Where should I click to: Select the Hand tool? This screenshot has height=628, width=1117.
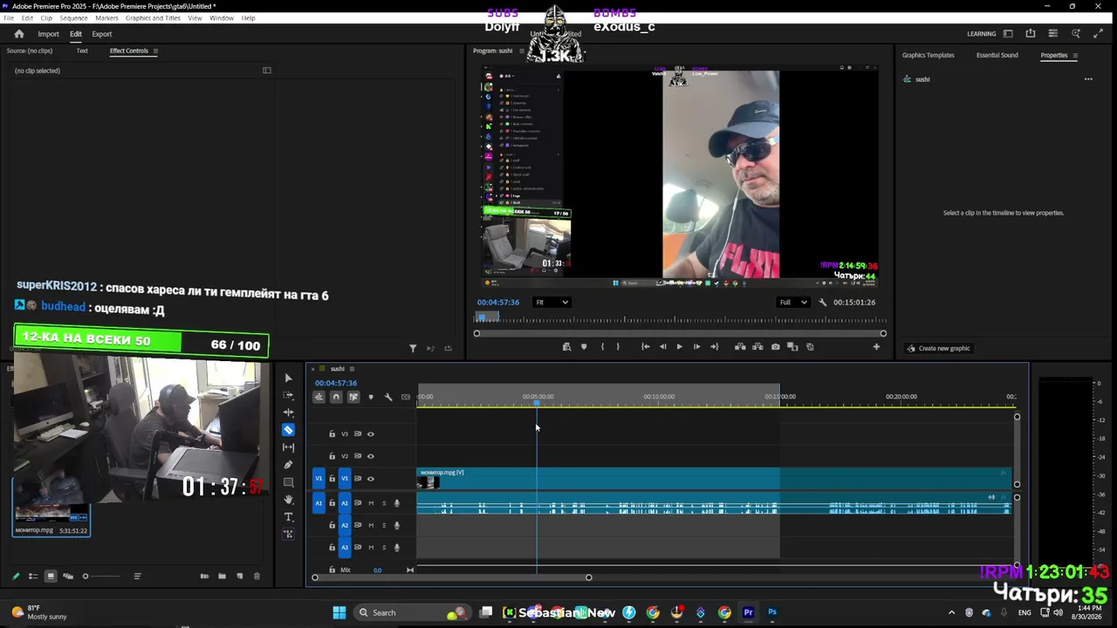click(289, 500)
